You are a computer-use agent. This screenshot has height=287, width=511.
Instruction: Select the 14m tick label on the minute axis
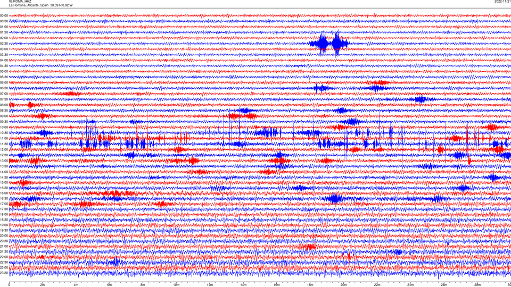click(243, 285)
